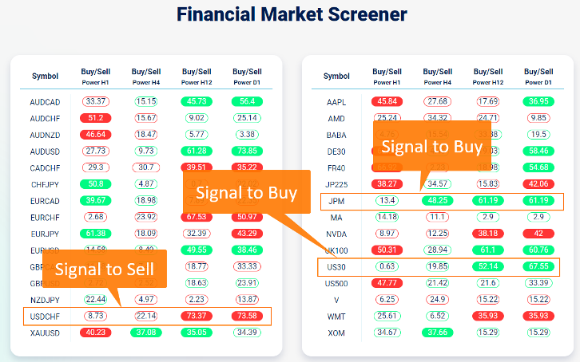Click the NVDA symbol in the stocks table
This screenshot has height=362, width=580.
point(336,233)
